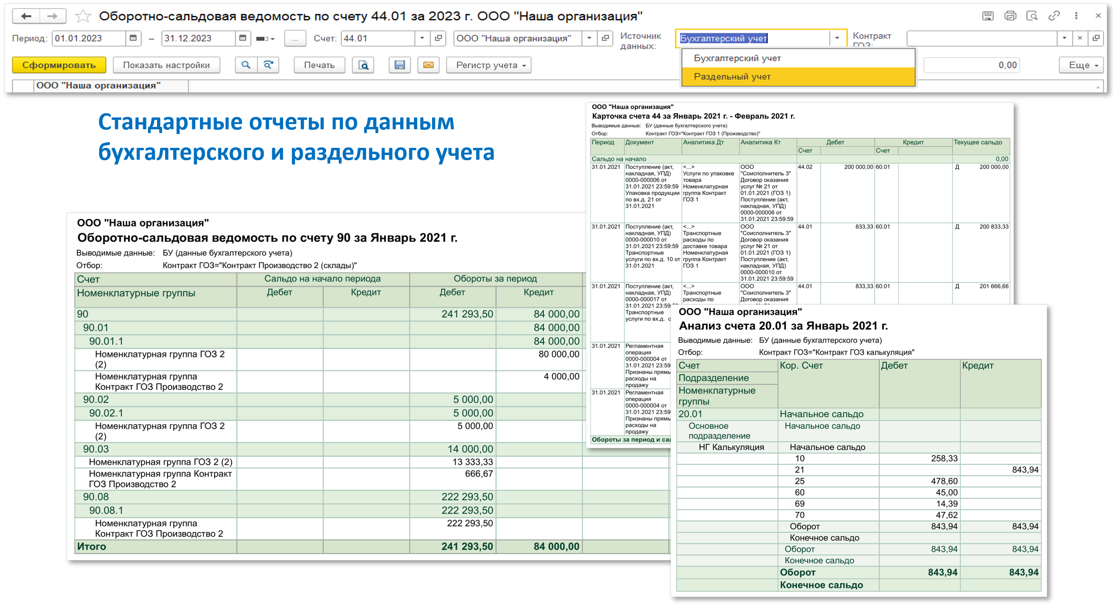Copy link to report with the chain icon
1113x610 pixels.
(1054, 16)
